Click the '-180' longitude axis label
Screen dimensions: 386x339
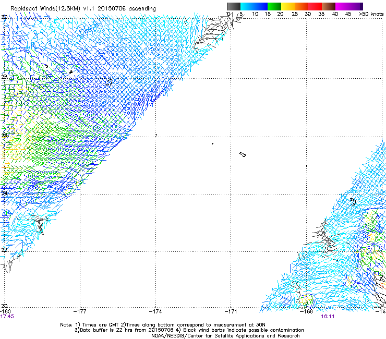[x=6, y=311]
